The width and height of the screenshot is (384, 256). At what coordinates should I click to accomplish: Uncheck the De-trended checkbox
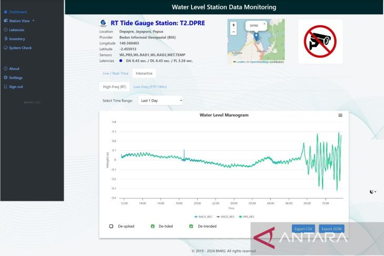(191, 227)
